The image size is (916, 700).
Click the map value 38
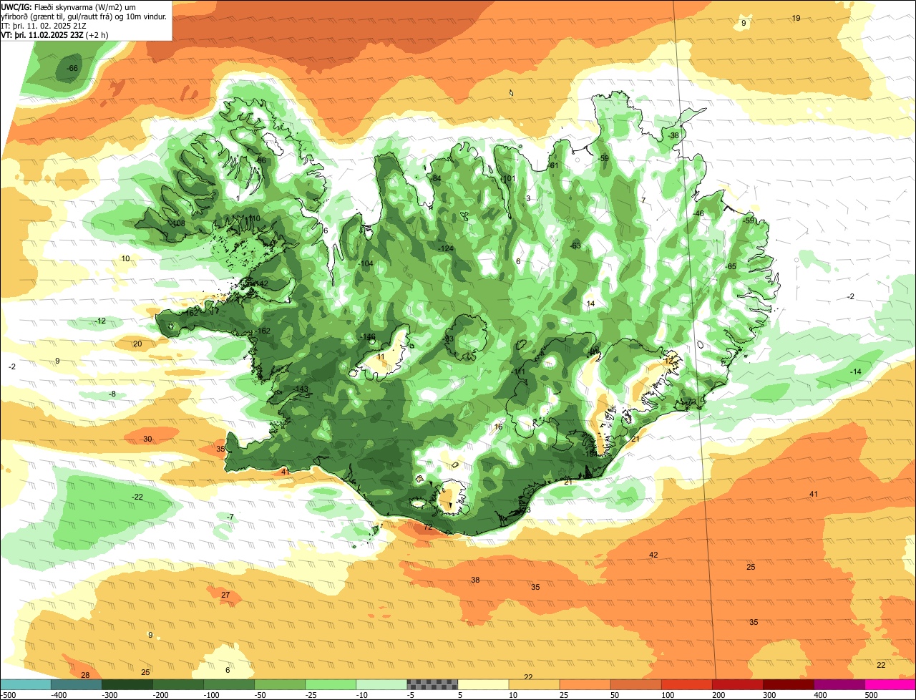click(x=475, y=580)
